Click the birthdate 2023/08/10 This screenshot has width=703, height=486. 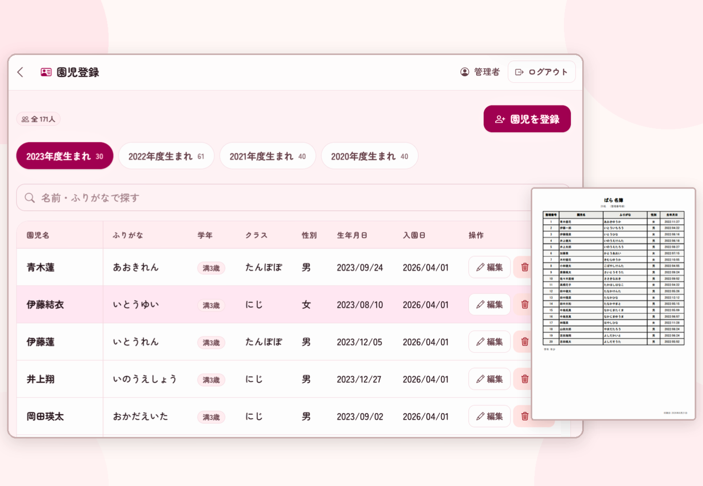[360, 305]
